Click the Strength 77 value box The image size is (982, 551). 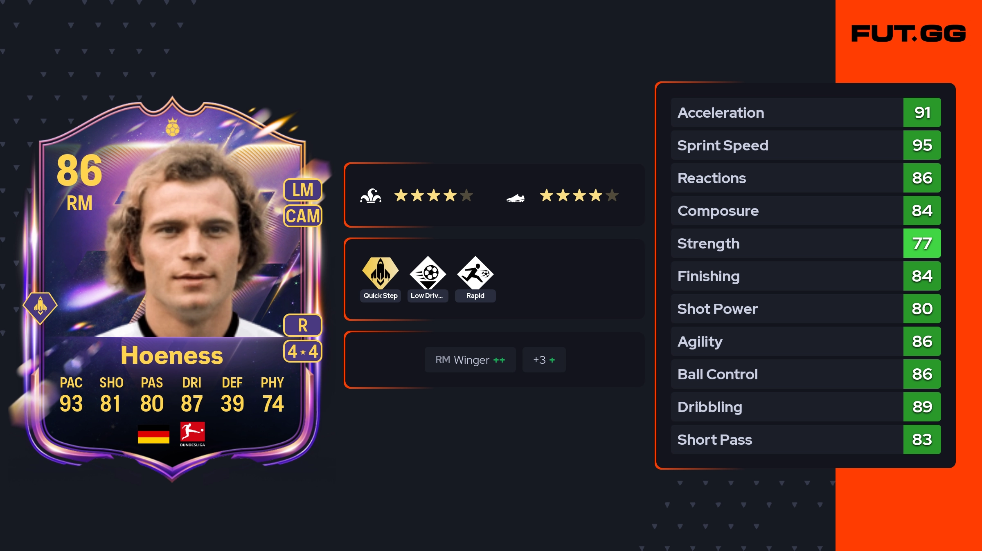[x=922, y=243]
